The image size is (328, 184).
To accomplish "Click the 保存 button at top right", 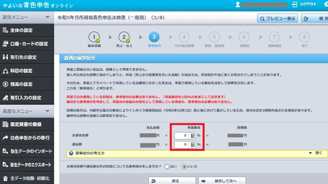I will 314,18.
